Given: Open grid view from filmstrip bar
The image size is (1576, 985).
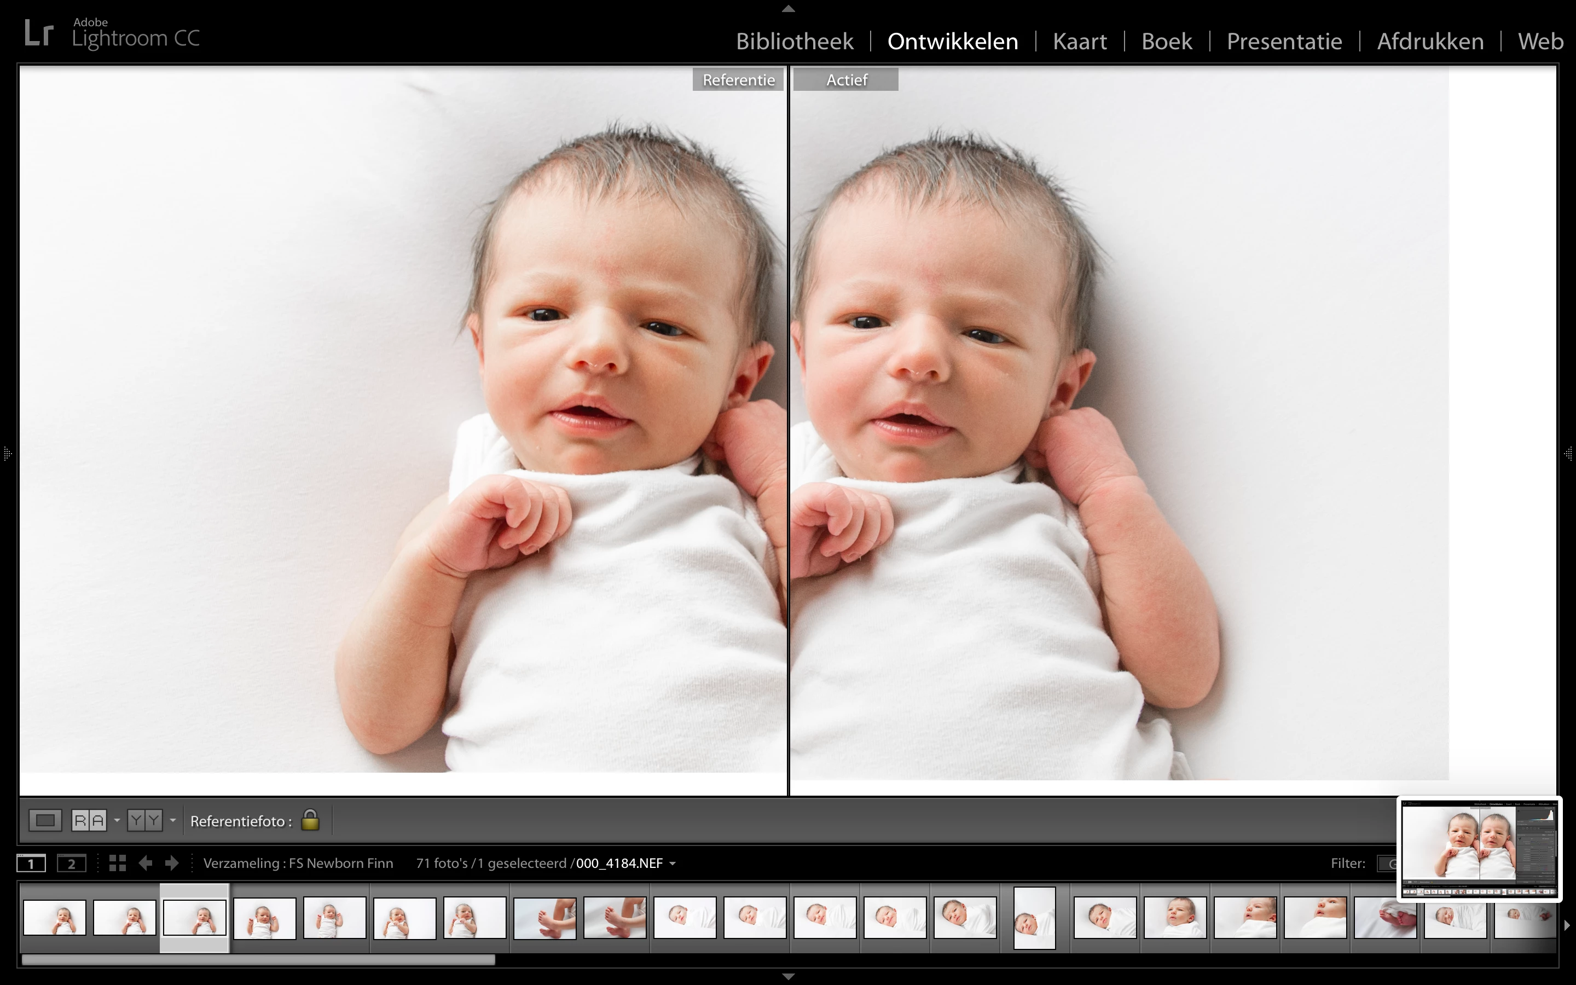Looking at the screenshot, I should point(117,863).
